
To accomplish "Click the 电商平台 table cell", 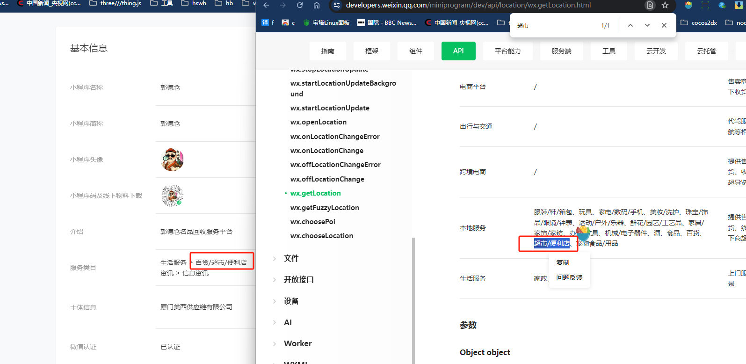I will pos(473,87).
